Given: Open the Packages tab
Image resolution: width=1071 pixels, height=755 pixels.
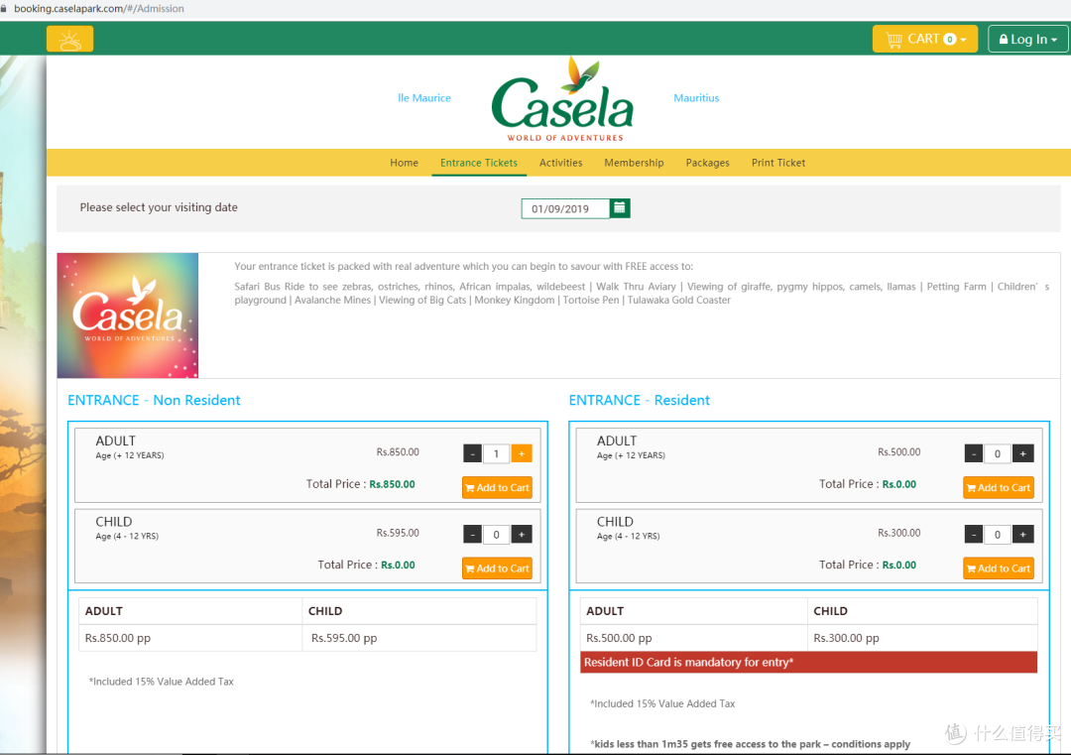Looking at the screenshot, I should [x=708, y=163].
